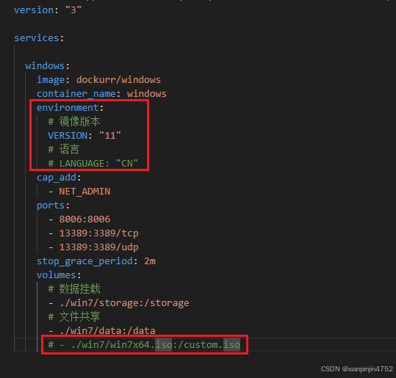Viewport: 396px width, 378px height.
Task: Click the 8006:8006 port mapping
Action: click(84, 219)
